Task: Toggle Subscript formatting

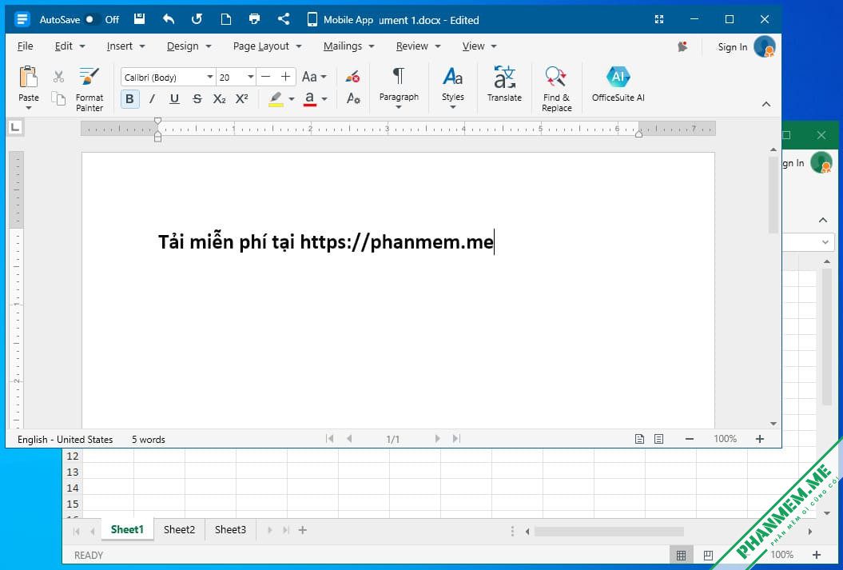Action: point(220,99)
